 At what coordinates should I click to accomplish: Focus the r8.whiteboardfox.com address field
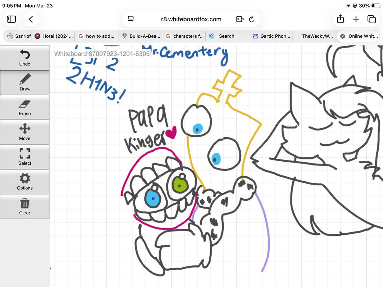coord(191,19)
